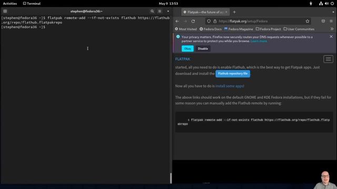
Task: Click the Flathub repository file button
Action: [233, 73]
